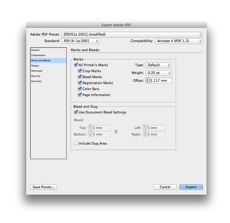The height and width of the screenshot is (223, 230).
Task: Disable Color Bars checkbox
Action: tap(80, 89)
